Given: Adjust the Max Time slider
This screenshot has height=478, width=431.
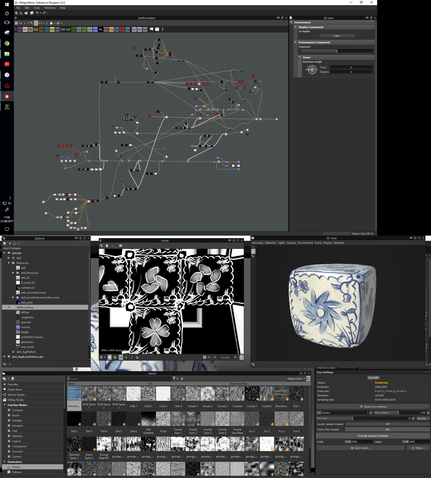Looking at the screenshot, I should coord(364,419).
